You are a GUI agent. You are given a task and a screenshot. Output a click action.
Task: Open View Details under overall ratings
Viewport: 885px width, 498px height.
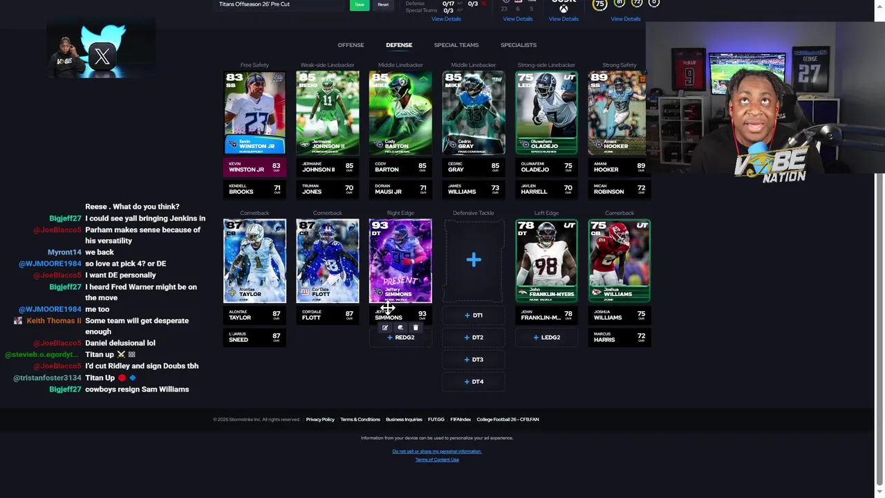click(x=626, y=19)
